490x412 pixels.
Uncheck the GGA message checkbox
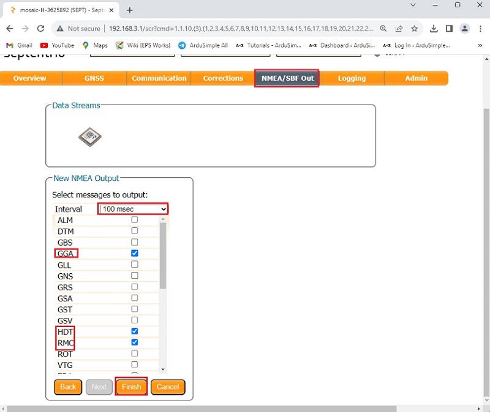pyautogui.click(x=135, y=253)
